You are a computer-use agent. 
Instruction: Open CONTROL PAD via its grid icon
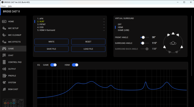click(x=4, y=62)
